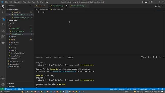Switch to the Debug Console tab
The image size is (165, 93).
pos(59,57)
